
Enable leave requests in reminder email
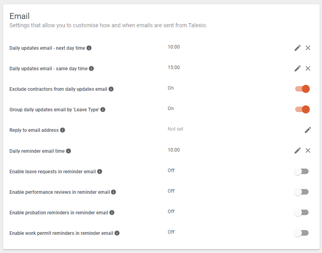tap(301, 171)
